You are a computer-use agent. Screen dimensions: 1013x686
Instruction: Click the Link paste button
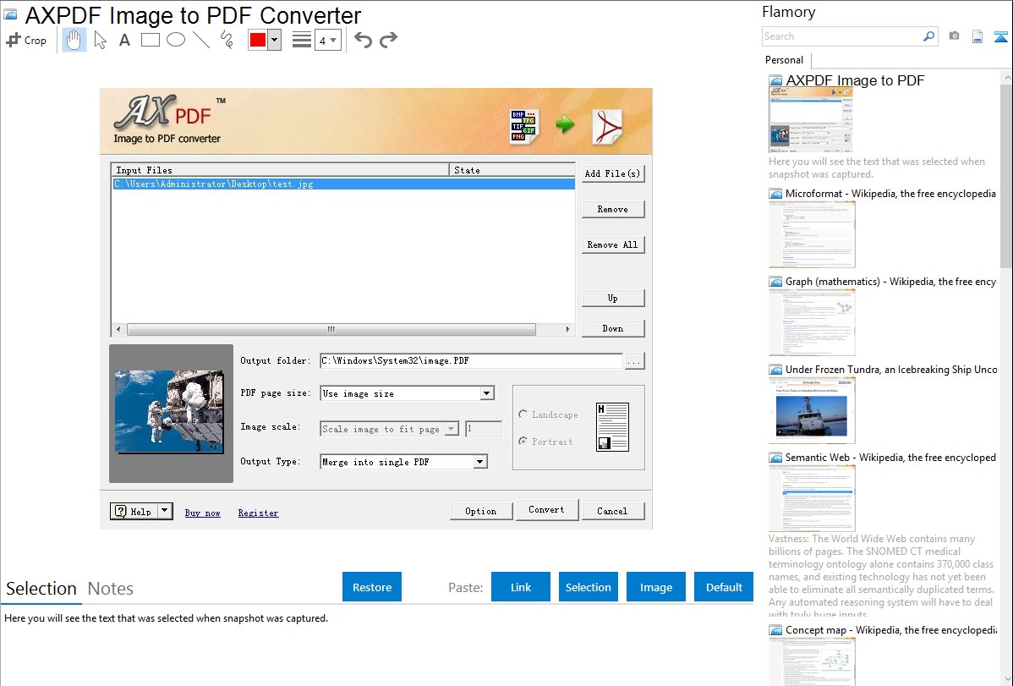click(x=521, y=587)
